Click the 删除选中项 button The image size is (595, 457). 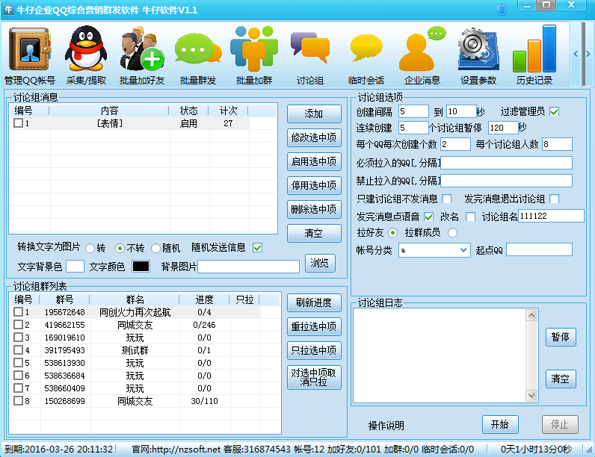click(x=314, y=209)
